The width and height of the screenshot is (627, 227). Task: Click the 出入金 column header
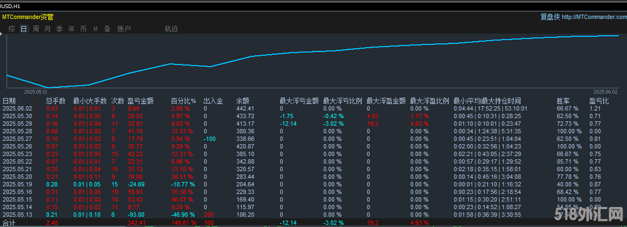(213, 101)
